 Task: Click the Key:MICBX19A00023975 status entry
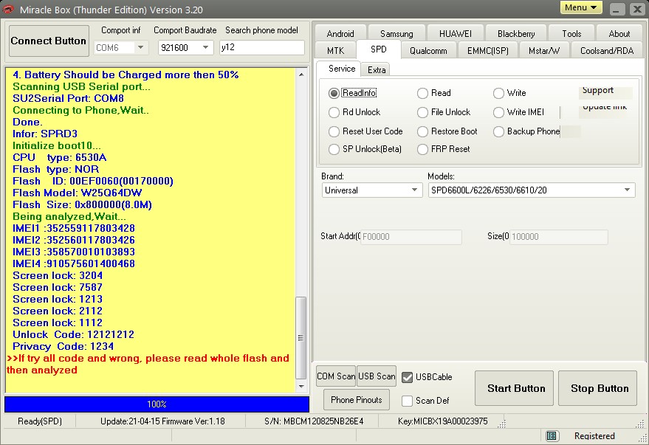coord(442,421)
